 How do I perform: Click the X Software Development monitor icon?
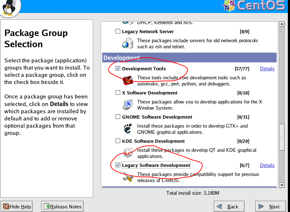point(127,105)
